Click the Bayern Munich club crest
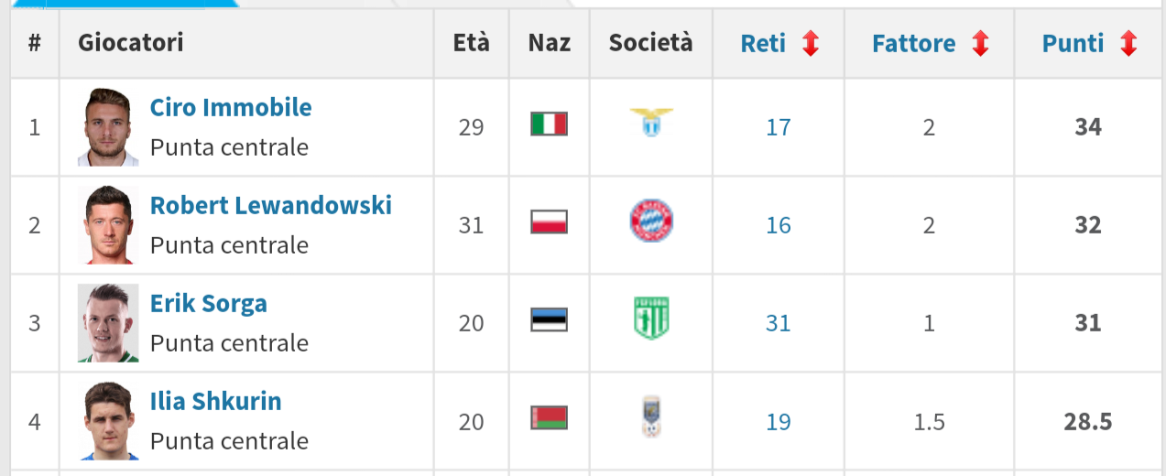 point(651,221)
